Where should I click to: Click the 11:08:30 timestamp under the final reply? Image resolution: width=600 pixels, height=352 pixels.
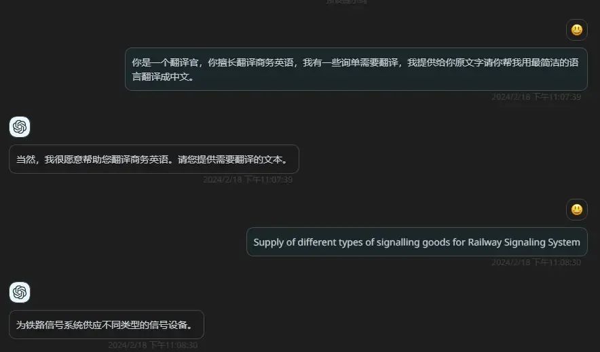point(153,345)
